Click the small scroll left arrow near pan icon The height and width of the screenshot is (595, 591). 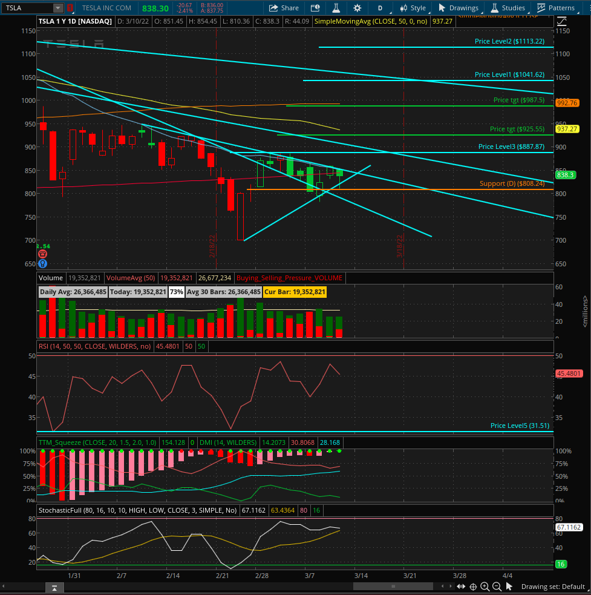pos(442,587)
